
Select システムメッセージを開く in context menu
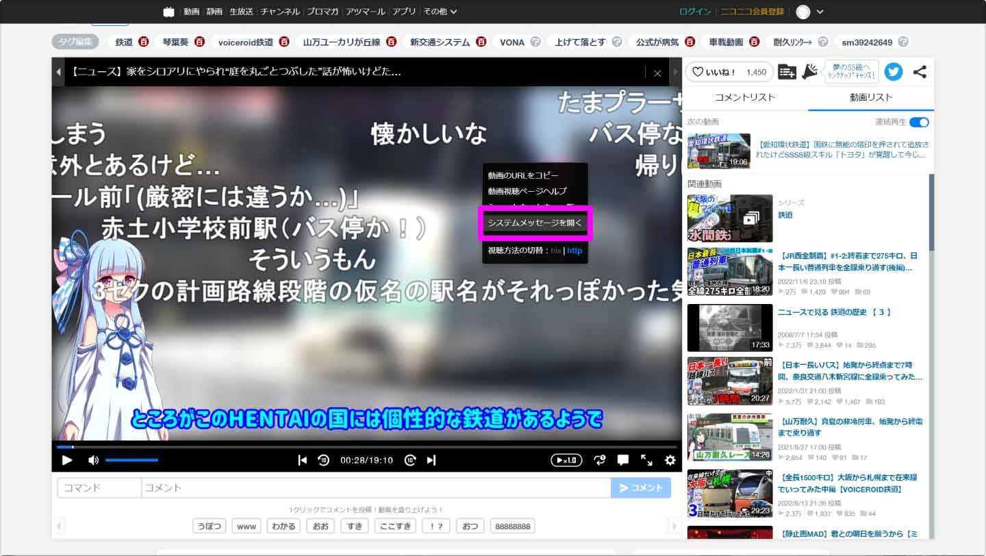(534, 223)
